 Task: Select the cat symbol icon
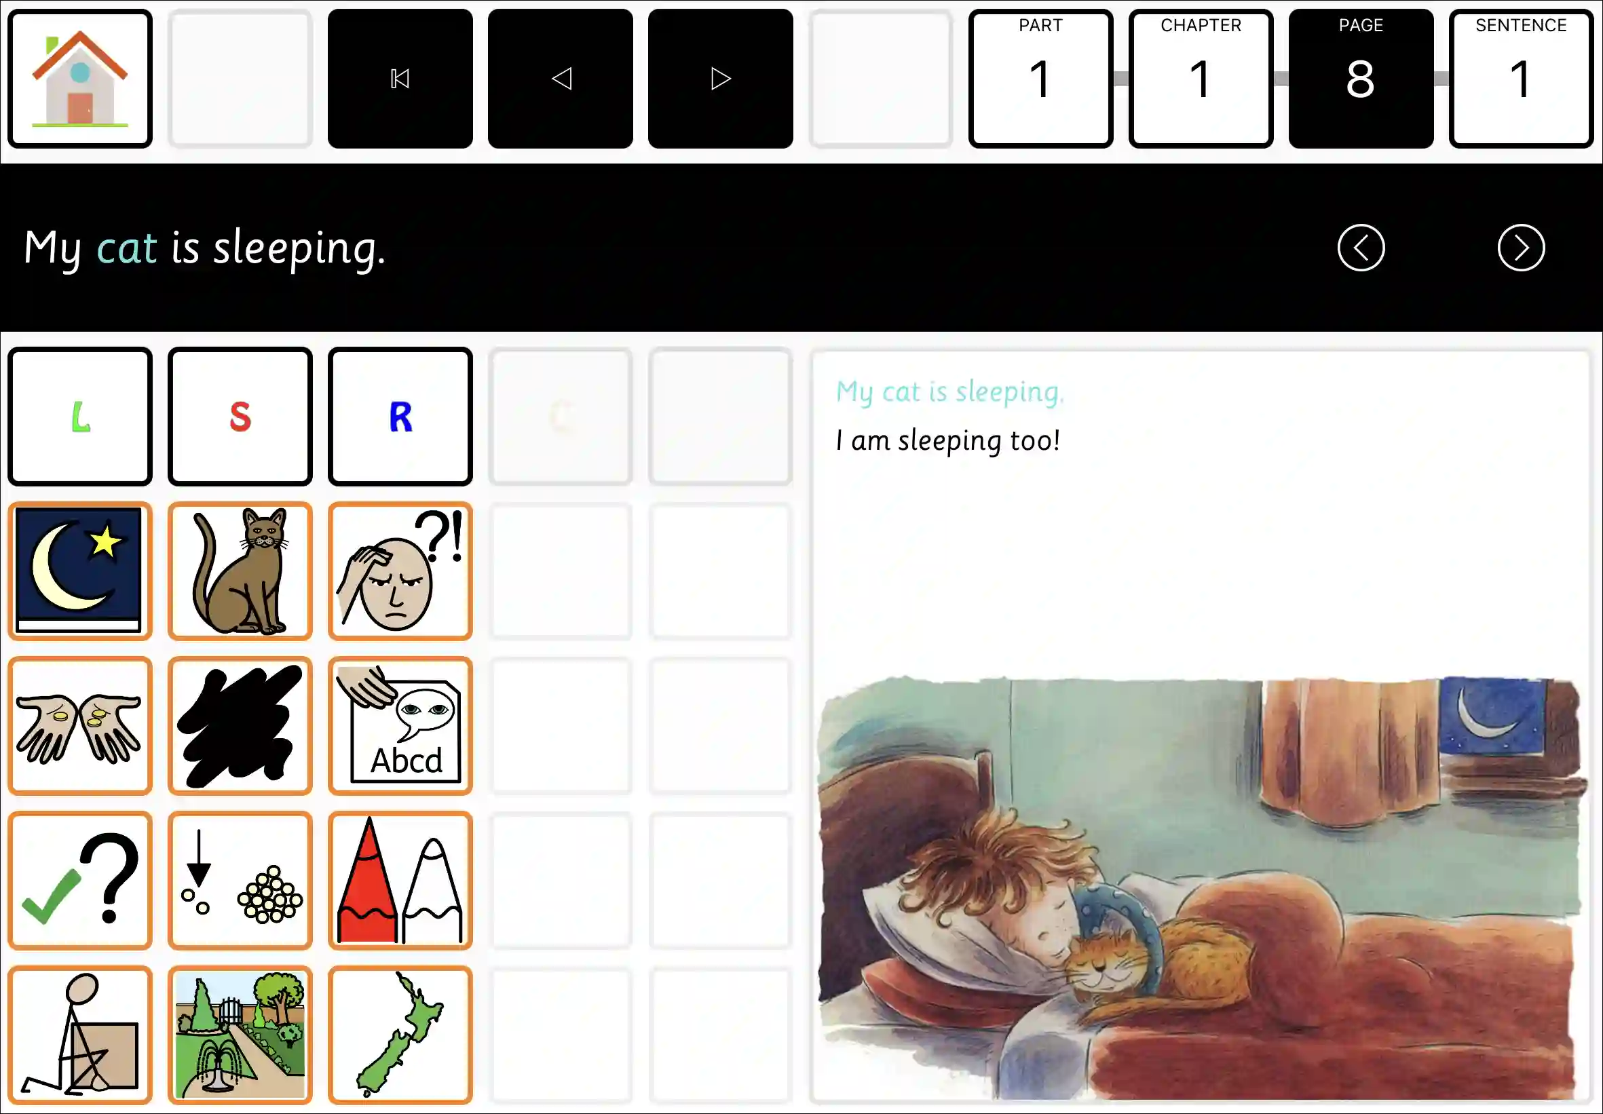(240, 570)
